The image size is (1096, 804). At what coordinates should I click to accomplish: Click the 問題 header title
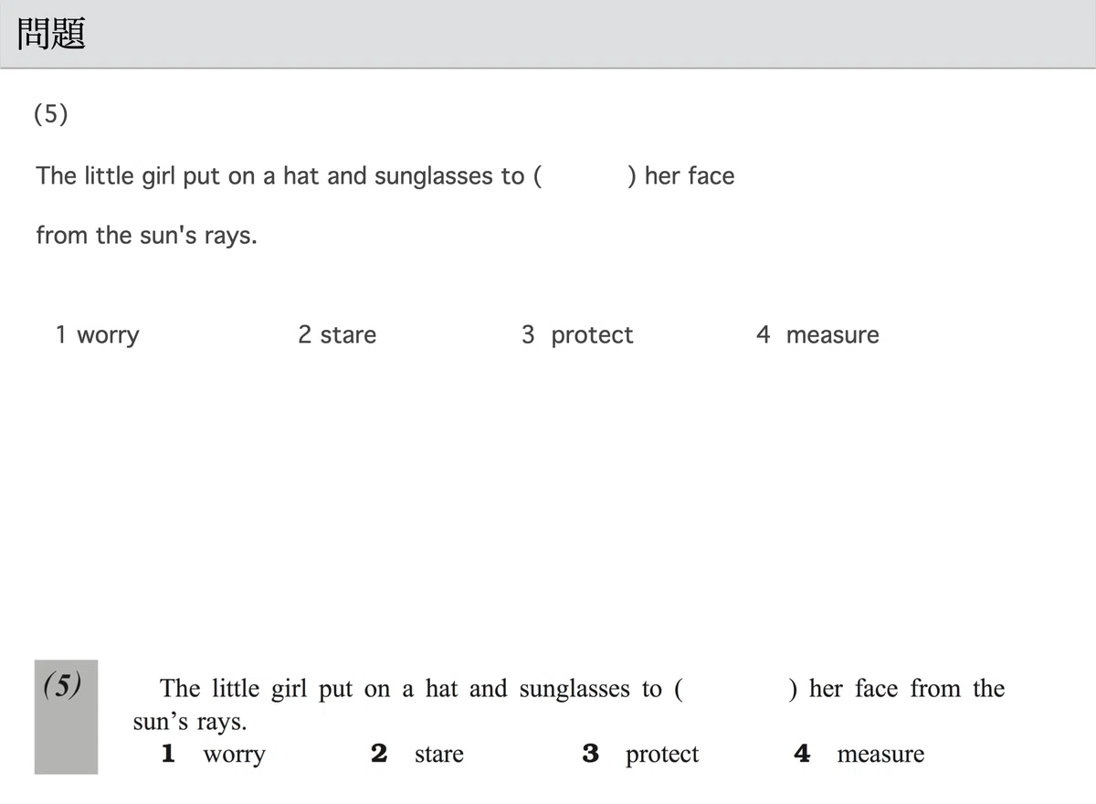click(52, 34)
